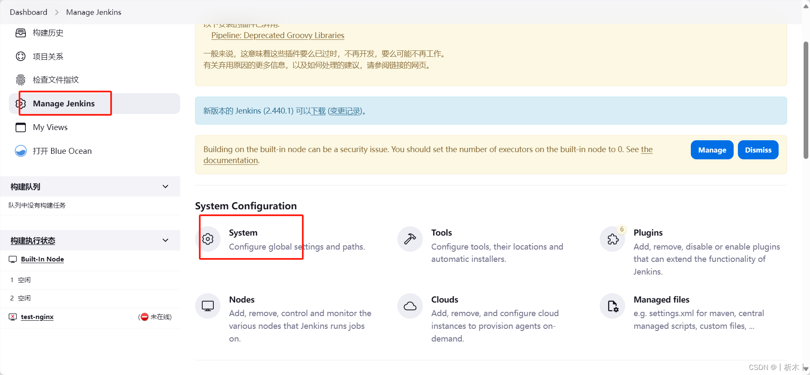810x375 pixels.
Task: Open the Clouds configuration title
Action: click(x=445, y=300)
